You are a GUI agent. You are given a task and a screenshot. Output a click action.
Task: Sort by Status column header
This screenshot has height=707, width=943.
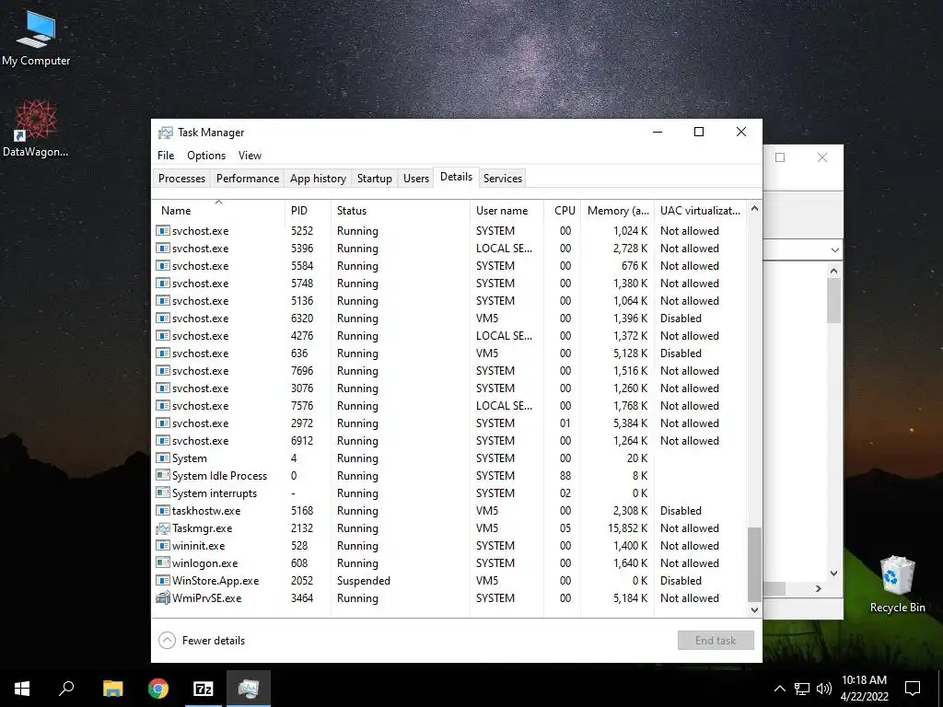[402, 211]
